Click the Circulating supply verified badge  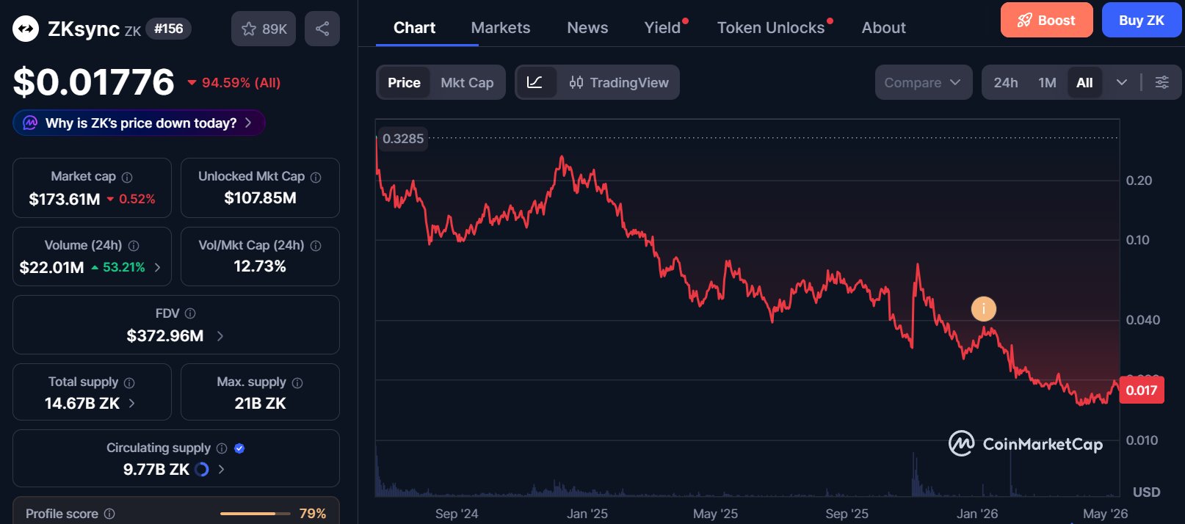[x=239, y=448]
